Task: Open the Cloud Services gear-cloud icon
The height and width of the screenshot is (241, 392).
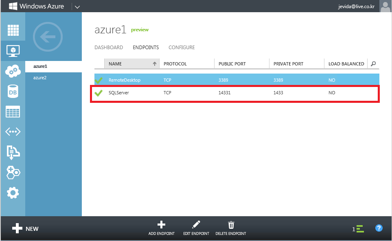Action: tap(13, 71)
